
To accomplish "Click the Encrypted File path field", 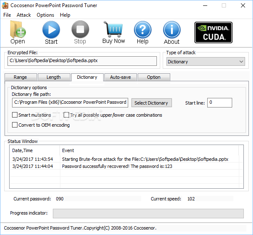I will 82,61.
